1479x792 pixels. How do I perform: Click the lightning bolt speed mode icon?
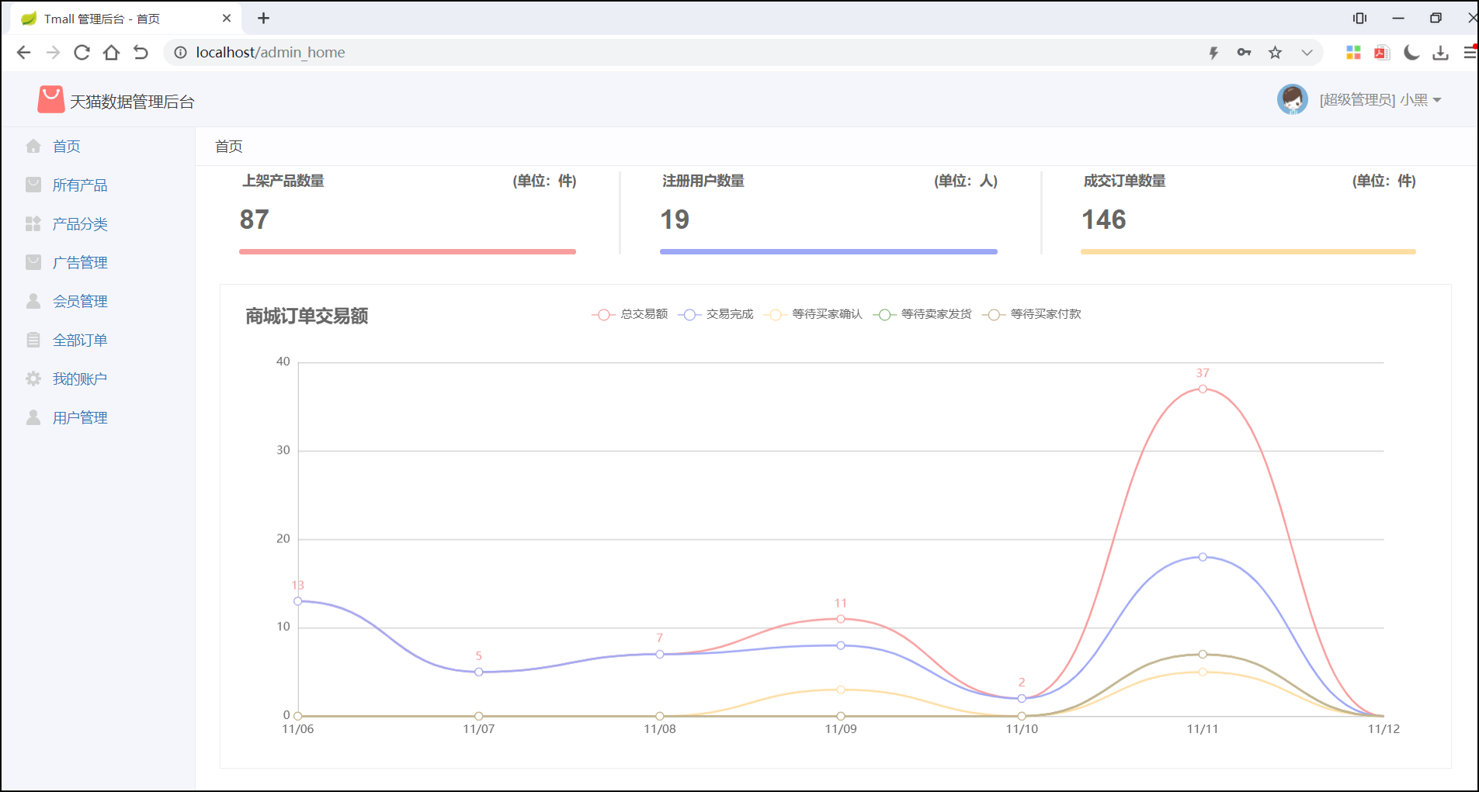click(1213, 53)
